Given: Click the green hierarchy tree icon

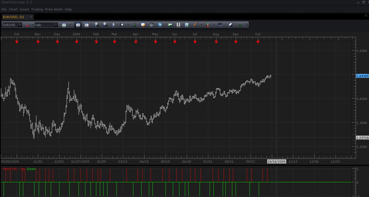Looking at the screenshot, I should pos(241,25).
